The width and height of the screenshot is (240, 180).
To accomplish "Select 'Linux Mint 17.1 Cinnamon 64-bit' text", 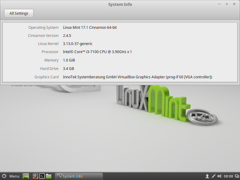I will [x=90, y=28].
